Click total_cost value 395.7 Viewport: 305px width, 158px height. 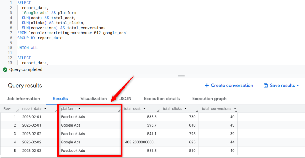(152, 125)
